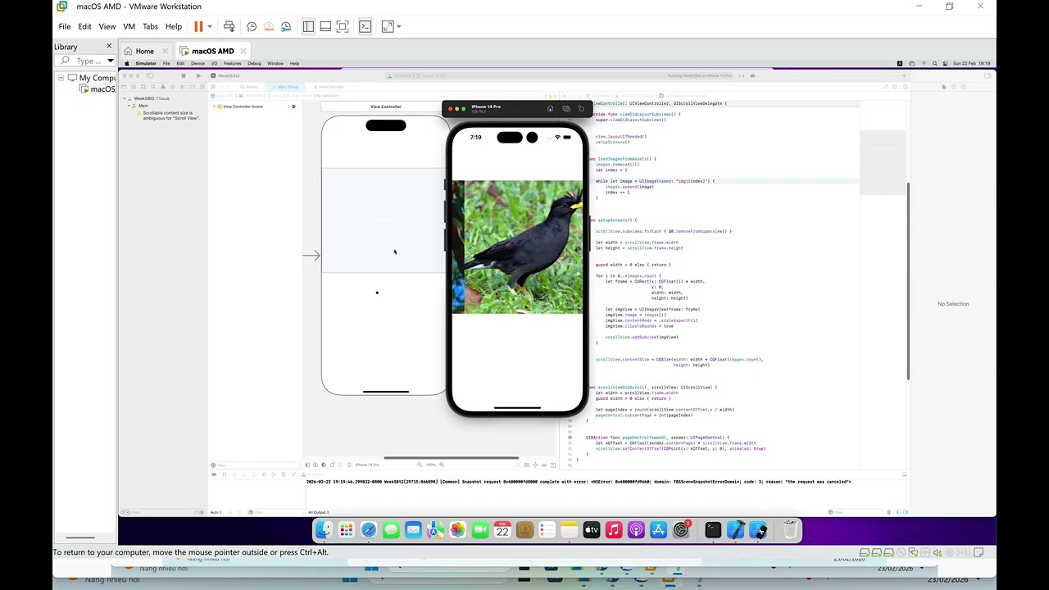Revert VM to previous snapshot
Screen dimensions: 1049x590
coord(269,26)
